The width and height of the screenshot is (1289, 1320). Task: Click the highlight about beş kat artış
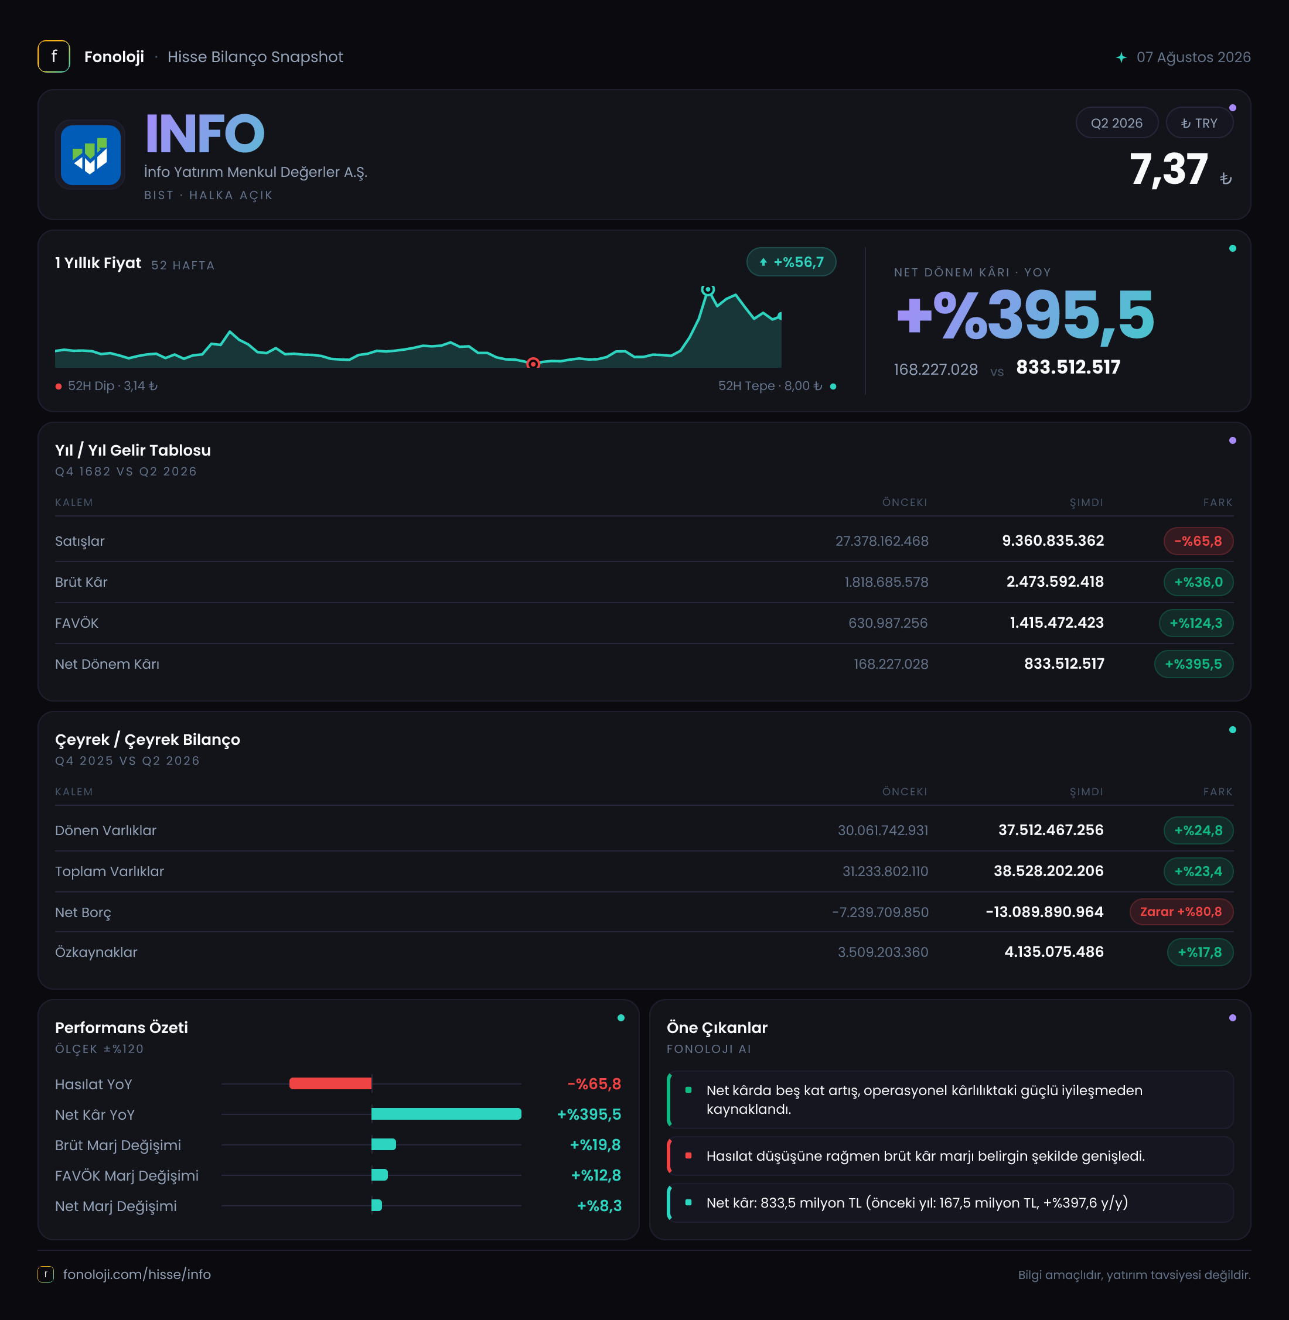[950, 1100]
